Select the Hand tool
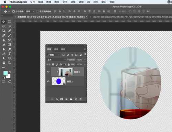Screen dimensions: 172x132 coord(4,63)
